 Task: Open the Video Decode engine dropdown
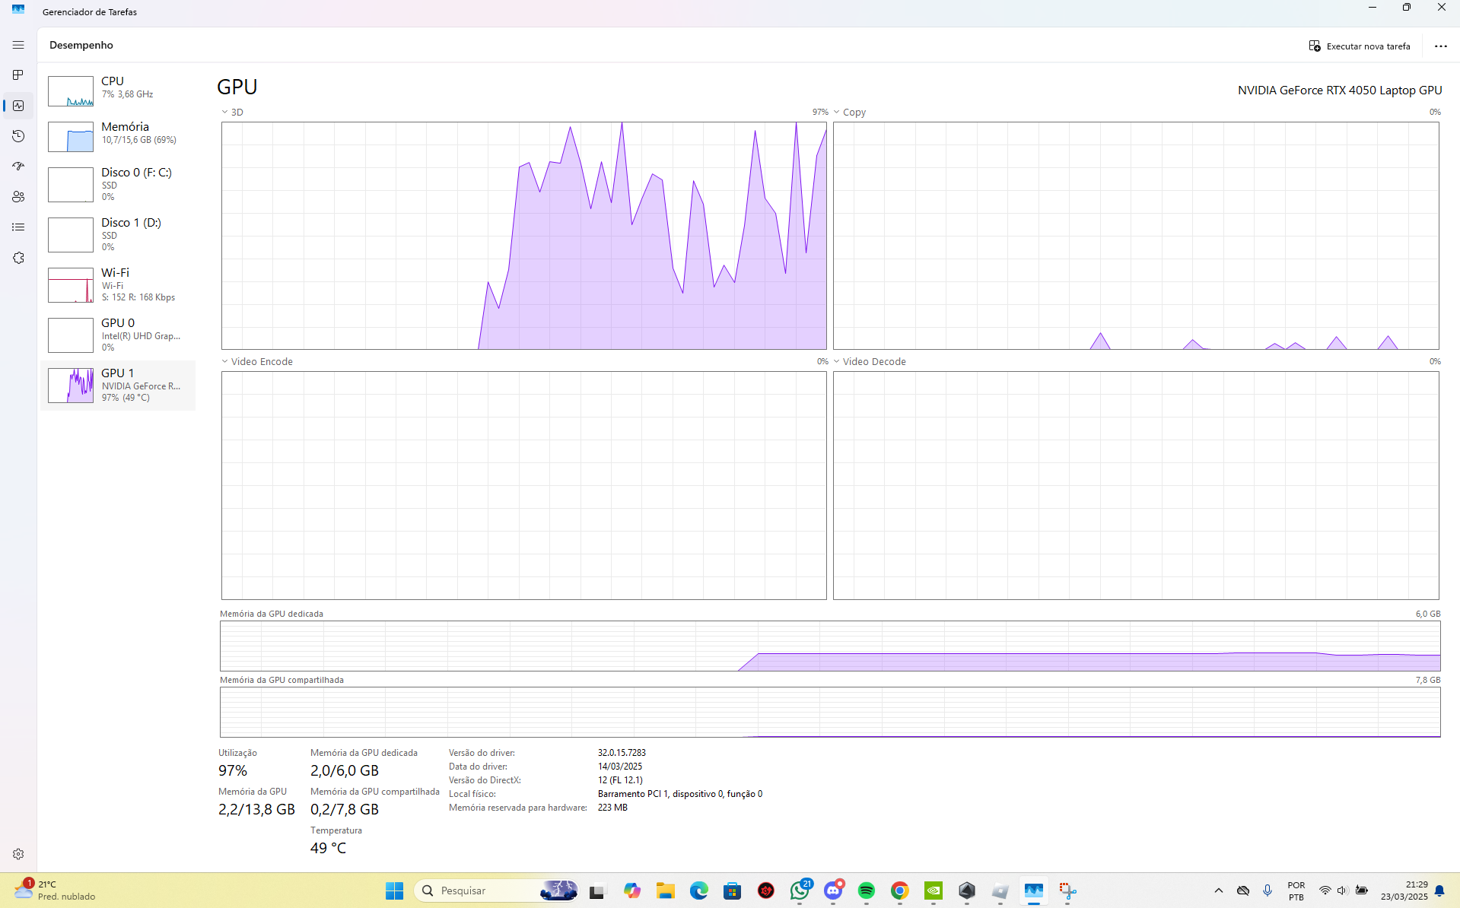(870, 362)
